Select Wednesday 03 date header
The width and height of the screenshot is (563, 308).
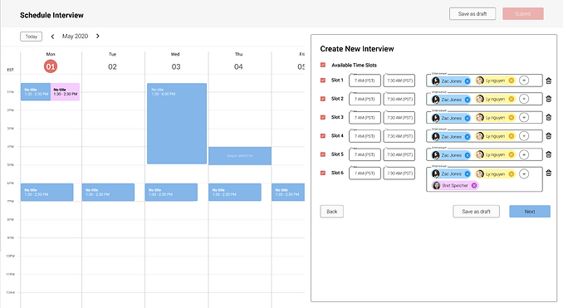(175, 66)
